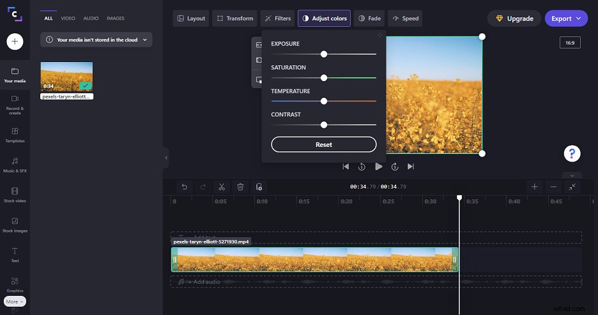Click the round plus add media button
The width and height of the screenshot is (598, 315).
pos(15,41)
